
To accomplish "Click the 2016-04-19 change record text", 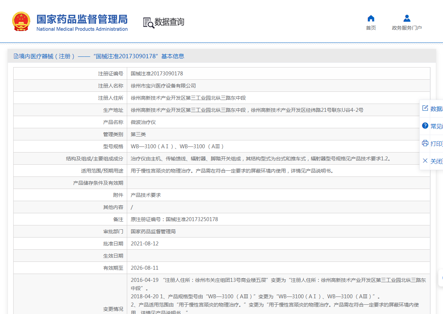I will point(278,284).
